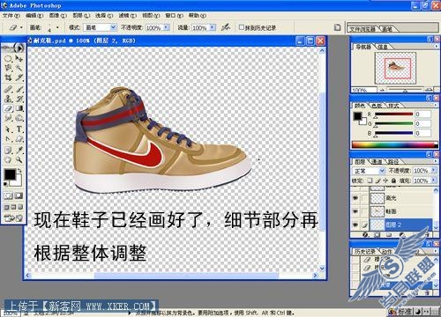
Task: Switch to Standard editing mode
Action: coord(8,195)
